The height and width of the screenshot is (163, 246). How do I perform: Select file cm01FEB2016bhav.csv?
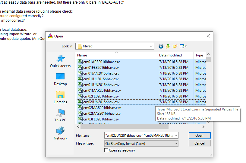[x=101, y=68]
